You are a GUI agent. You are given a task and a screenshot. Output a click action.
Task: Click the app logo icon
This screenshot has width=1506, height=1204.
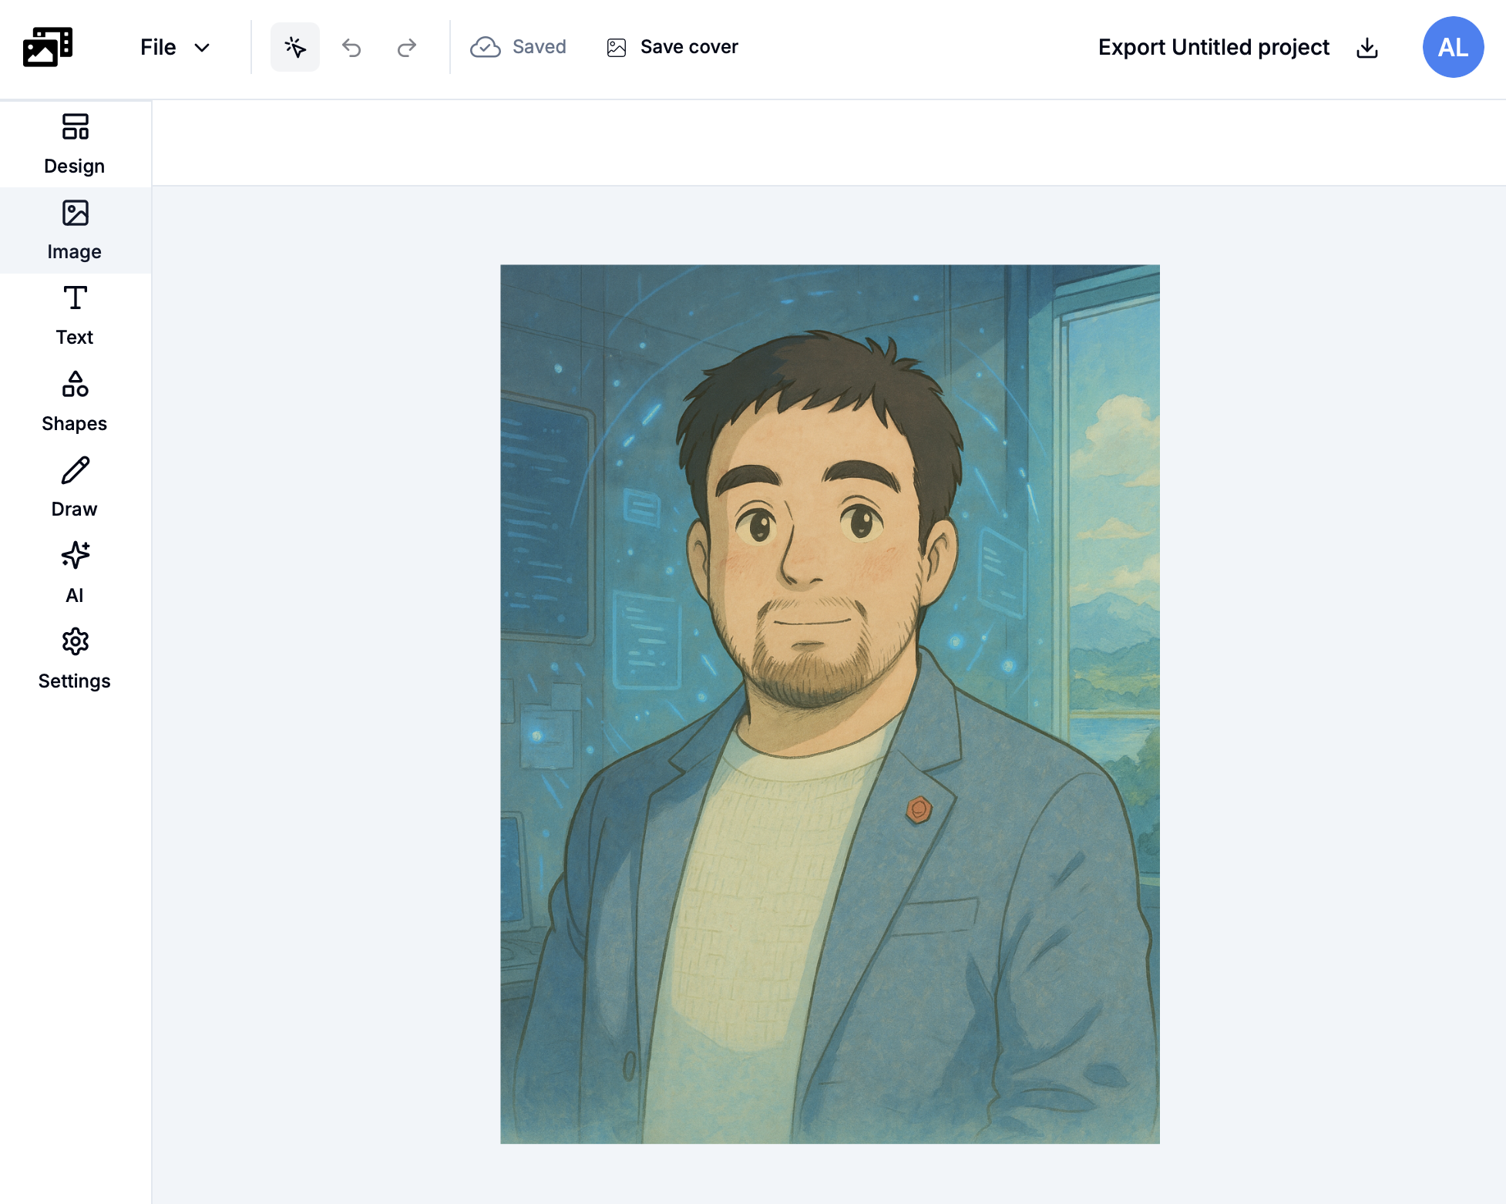pyautogui.click(x=48, y=47)
